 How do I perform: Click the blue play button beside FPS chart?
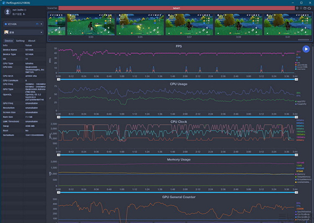pos(306,49)
